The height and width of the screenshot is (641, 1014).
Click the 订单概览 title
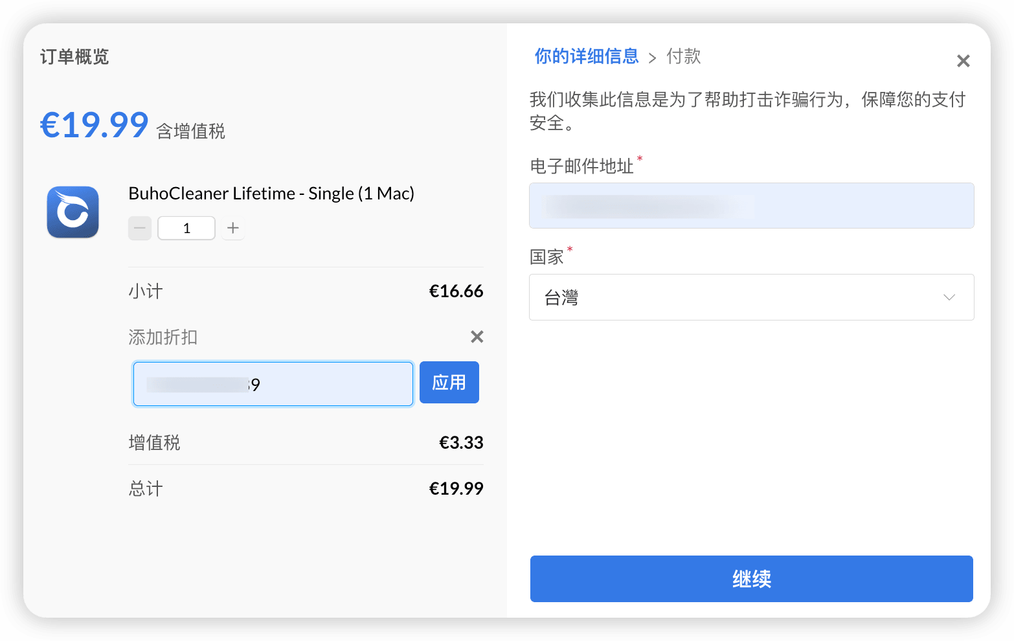pos(74,57)
